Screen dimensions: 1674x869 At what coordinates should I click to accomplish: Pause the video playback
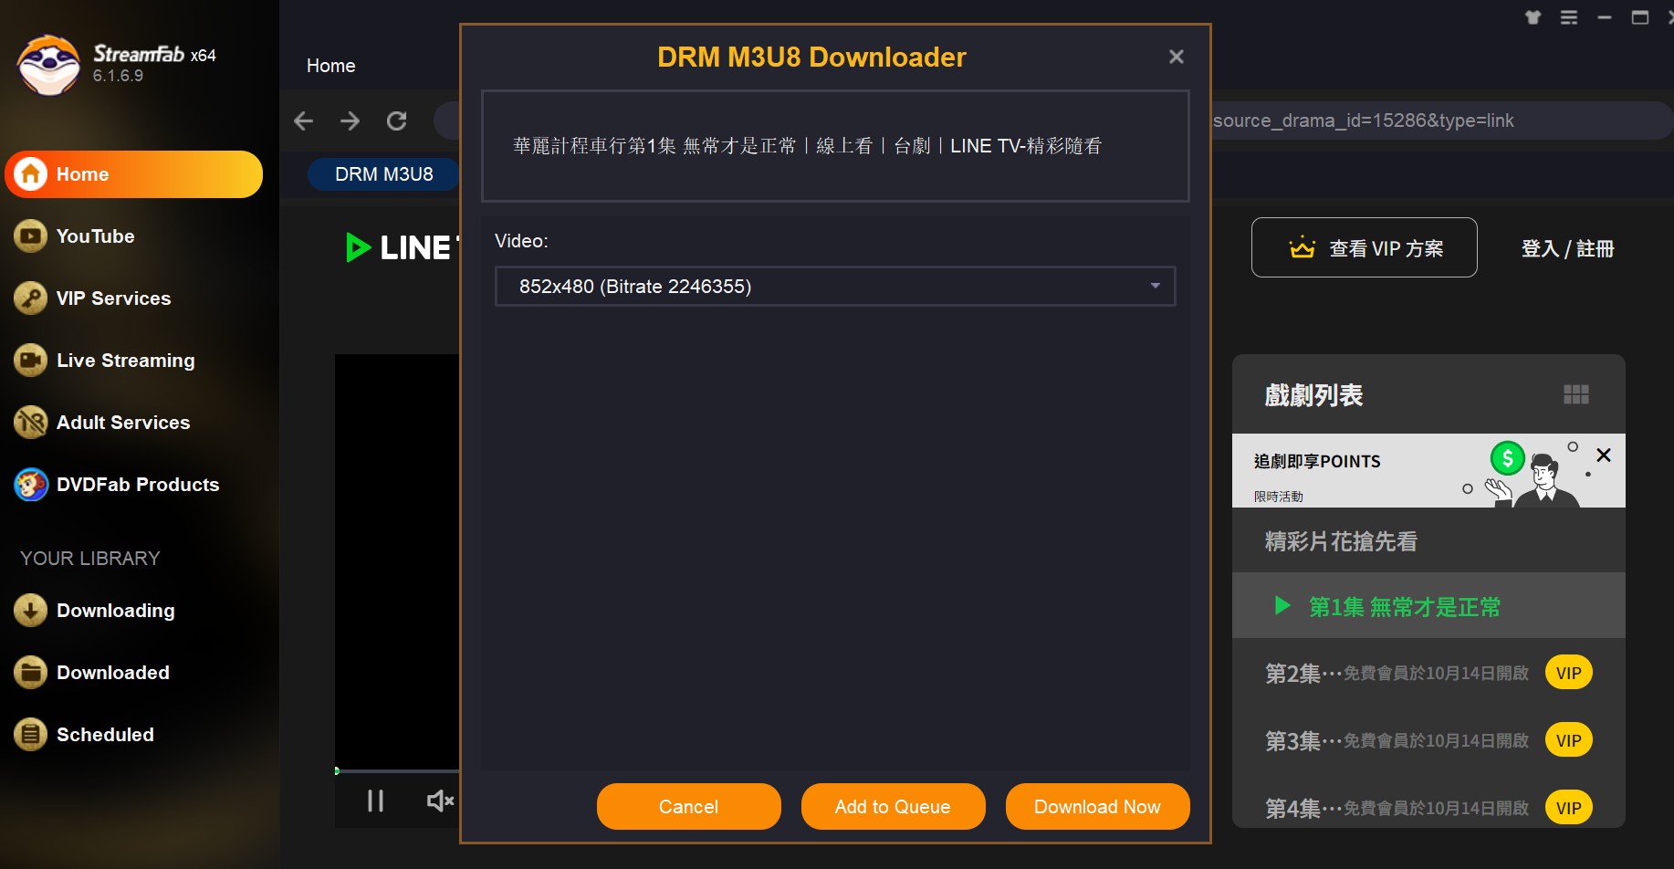click(x=375, y=801)
